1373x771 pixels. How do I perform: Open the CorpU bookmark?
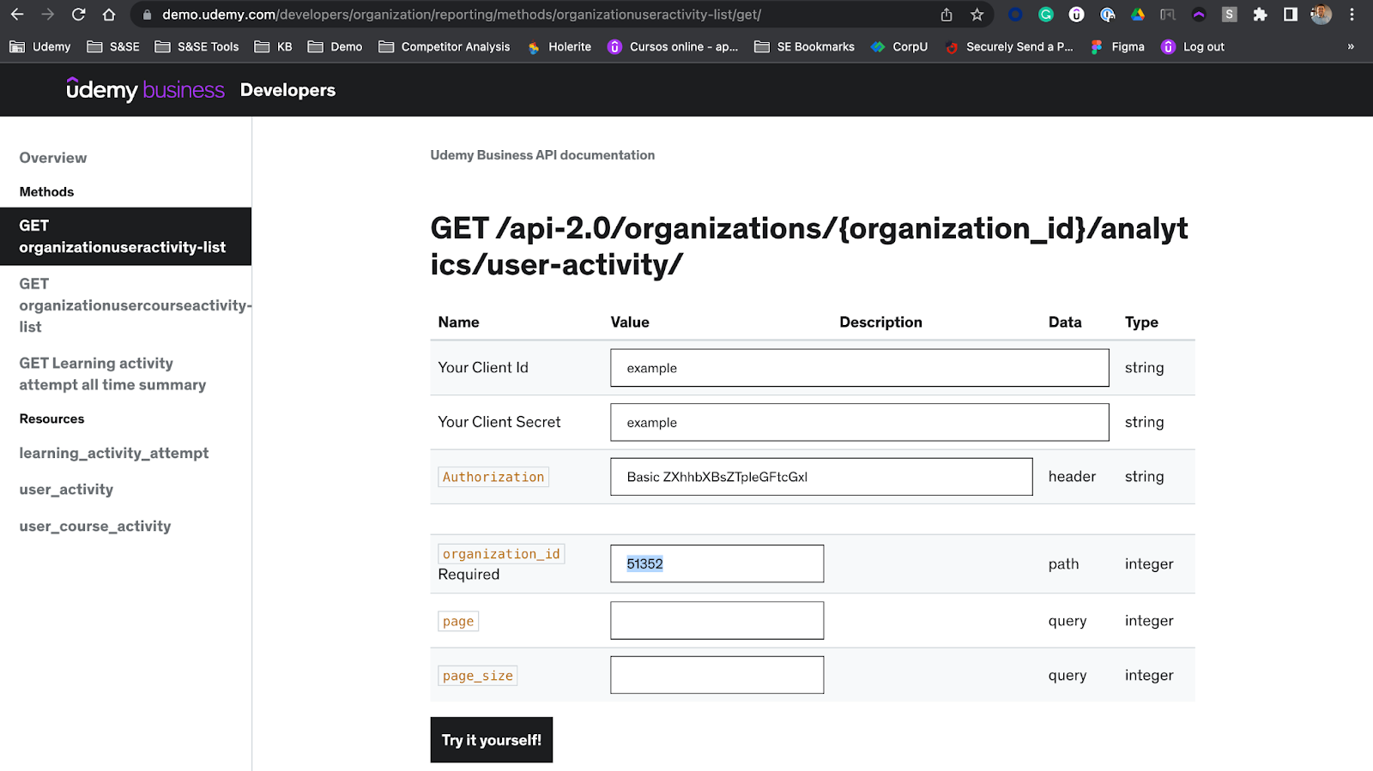click(x=899, y=47)
